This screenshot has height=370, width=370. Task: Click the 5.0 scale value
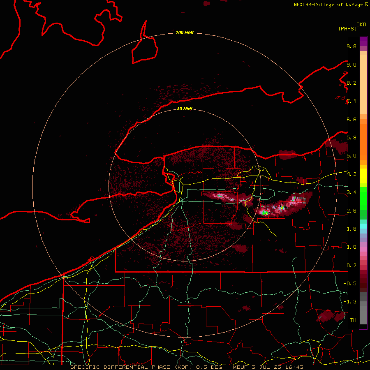[351, 156]
